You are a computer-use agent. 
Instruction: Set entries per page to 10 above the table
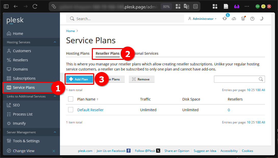tap(249, 90)
